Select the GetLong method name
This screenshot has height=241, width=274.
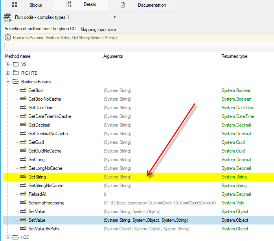(x=37, y=160)
